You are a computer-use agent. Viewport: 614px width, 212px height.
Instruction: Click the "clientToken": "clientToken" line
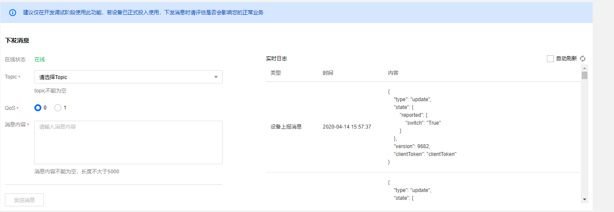click(425, 154)
